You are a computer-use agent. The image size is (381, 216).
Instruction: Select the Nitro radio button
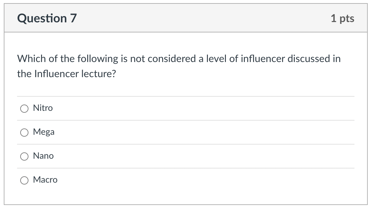[24, 108]
